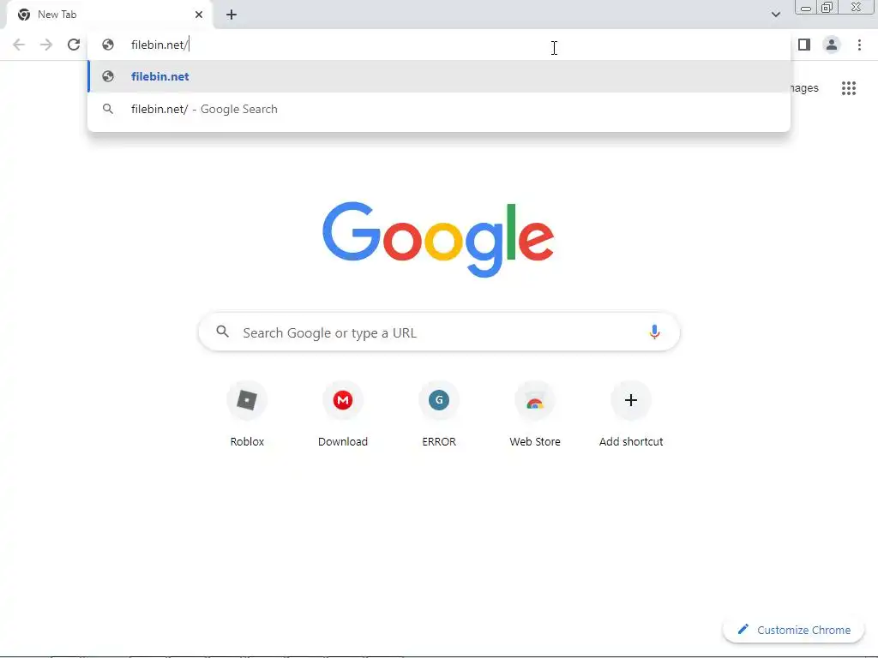Open the Download shortcut
Screen dimensions: 878x658
[x=343, y=415]
